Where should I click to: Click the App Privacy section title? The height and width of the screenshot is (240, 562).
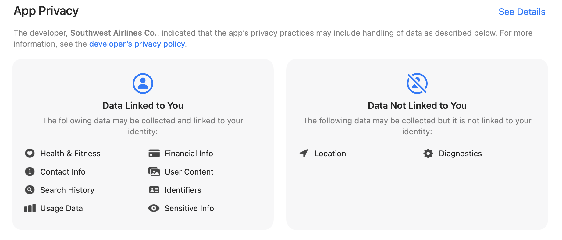click(46, 11)
